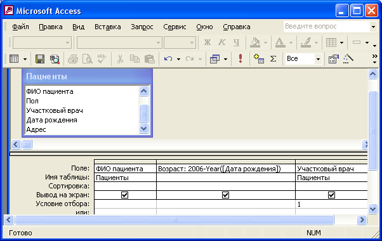This screenshot has width=382, height=241.
Task: Select Адрес in the Пациенты list
Action: (x=36, y=129)
